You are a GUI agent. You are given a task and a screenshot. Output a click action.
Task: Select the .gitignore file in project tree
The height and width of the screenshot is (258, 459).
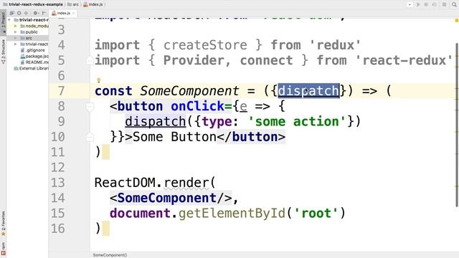tap(32, 50)
